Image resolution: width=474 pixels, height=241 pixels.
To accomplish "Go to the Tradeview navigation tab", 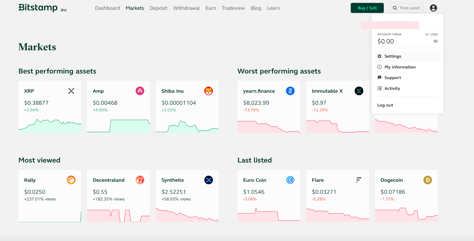I will tap(233, 8).
